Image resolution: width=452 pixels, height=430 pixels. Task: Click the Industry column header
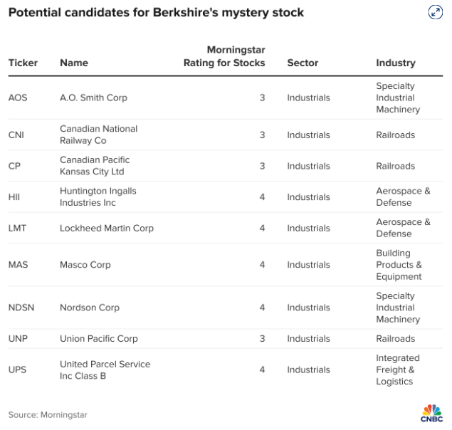coord(396,63)
